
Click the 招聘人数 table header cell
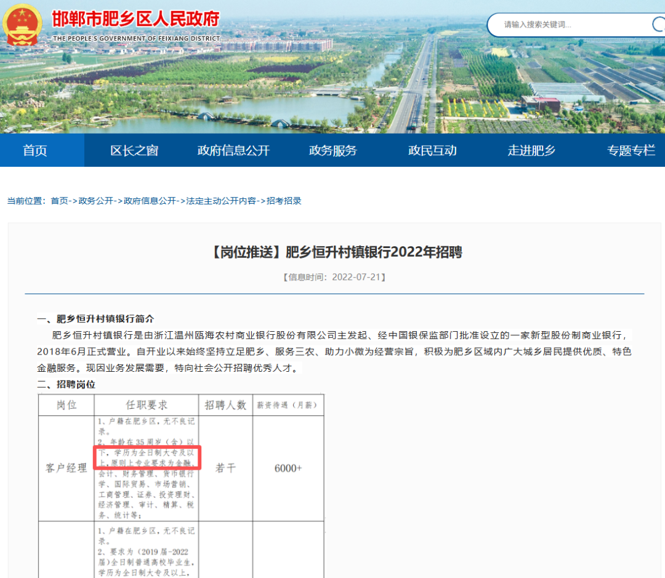coord(225,405)
